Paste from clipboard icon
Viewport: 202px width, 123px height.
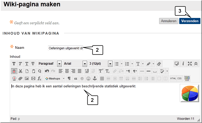click(x=33, y=71)
